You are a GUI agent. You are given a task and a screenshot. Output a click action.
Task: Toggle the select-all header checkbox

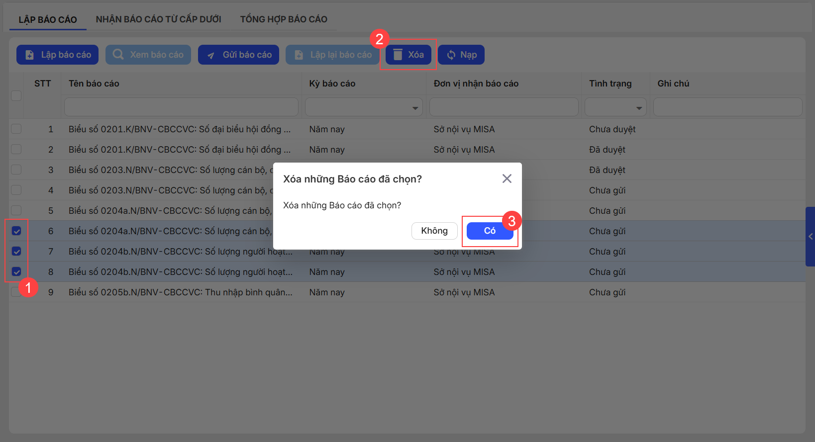[x=16, y=95]
